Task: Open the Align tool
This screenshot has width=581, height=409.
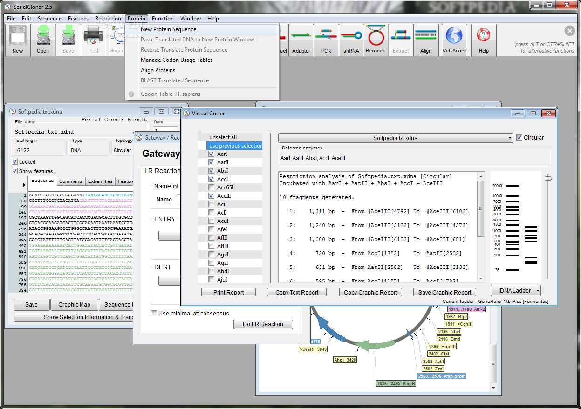Action: pyautogui.click(x=426, y=40)
